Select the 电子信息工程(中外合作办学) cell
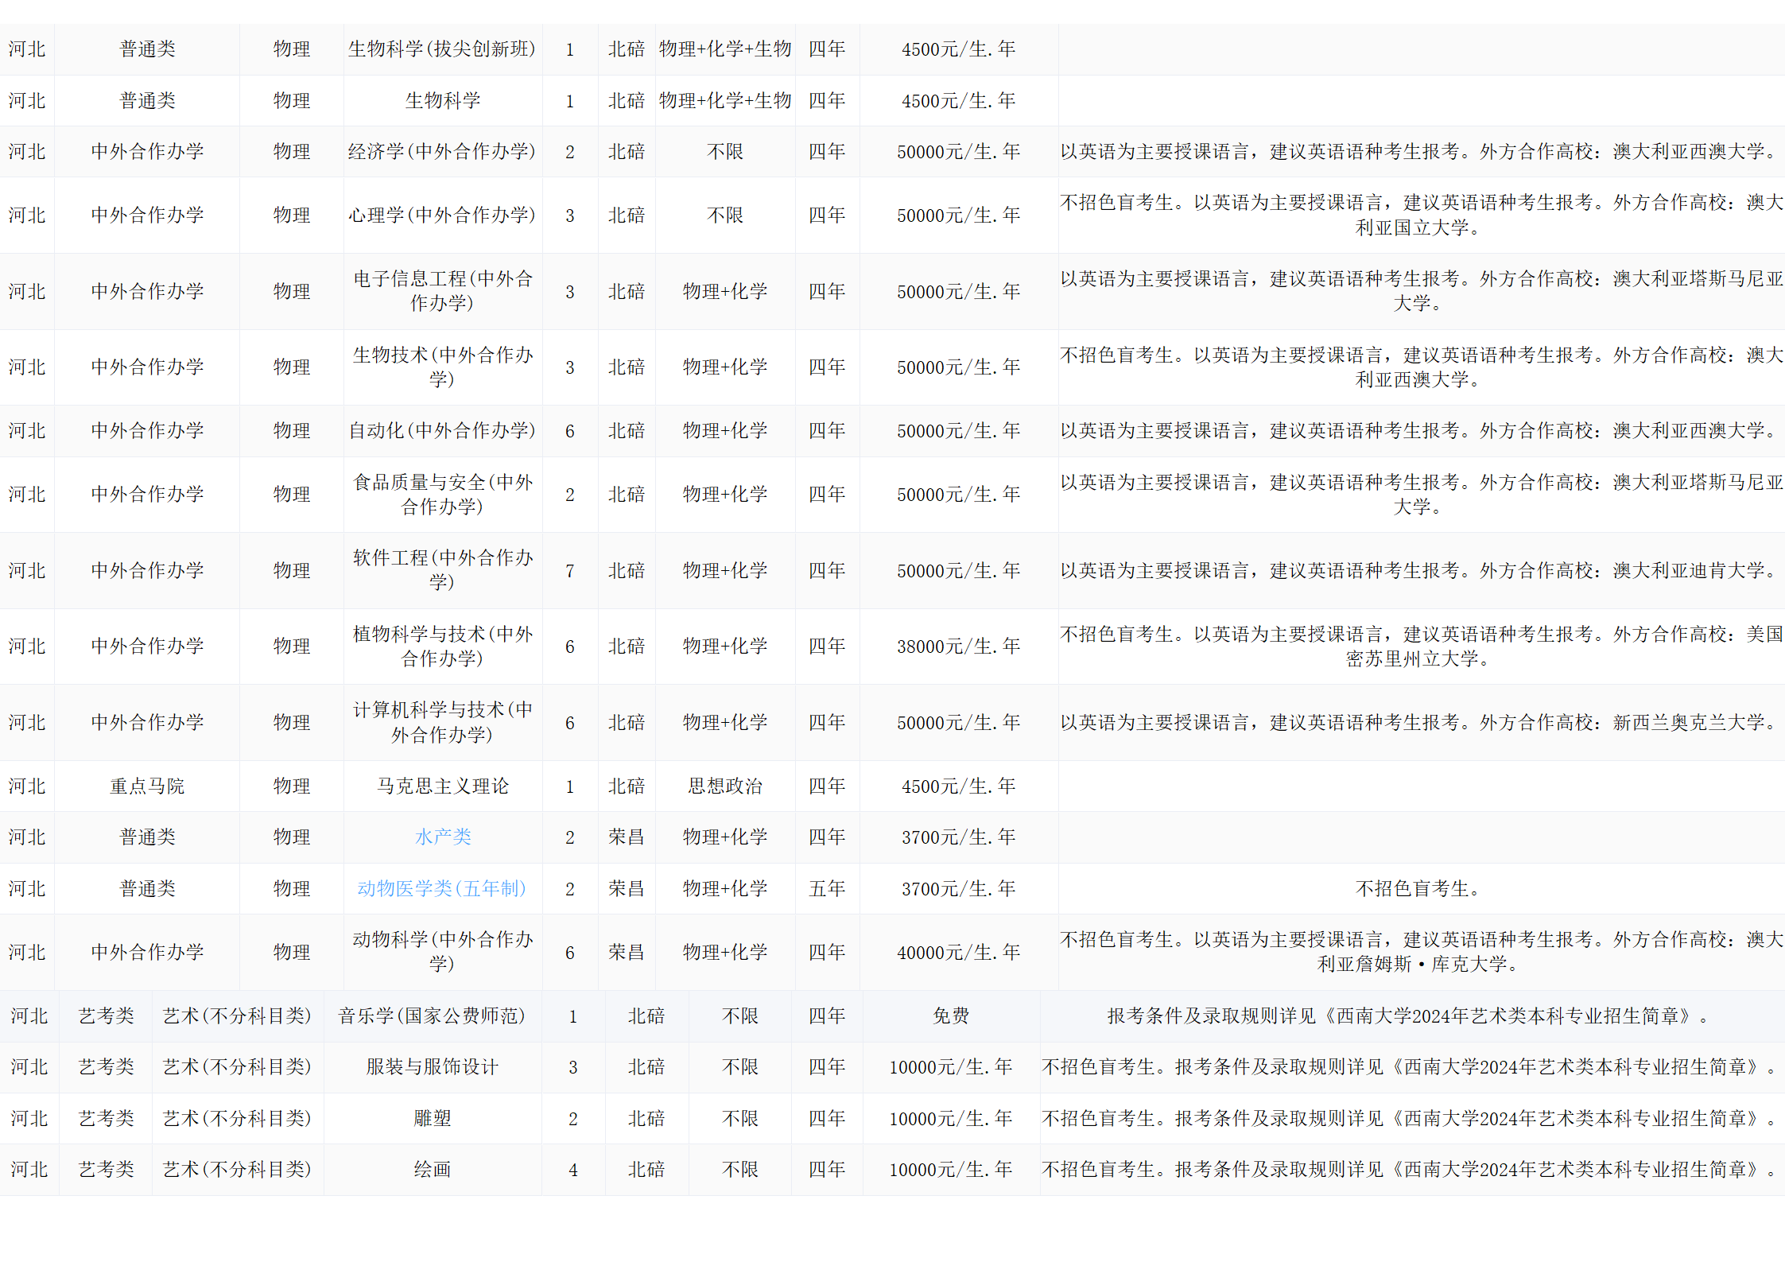This screenshot has height=1262, width=1785. click(x=442, y=291)
